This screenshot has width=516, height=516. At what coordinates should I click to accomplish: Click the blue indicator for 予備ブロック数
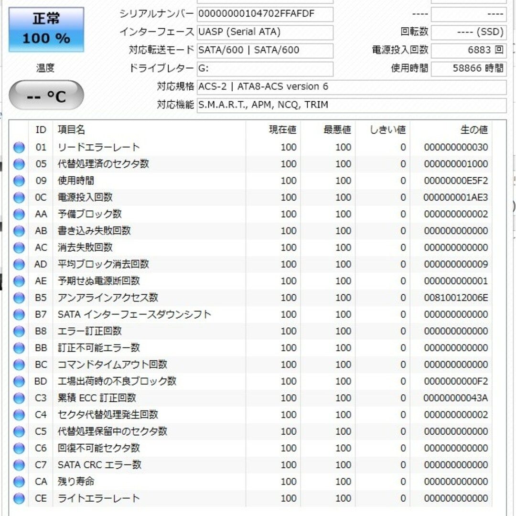pyautogui.click(x=19, y=214)
